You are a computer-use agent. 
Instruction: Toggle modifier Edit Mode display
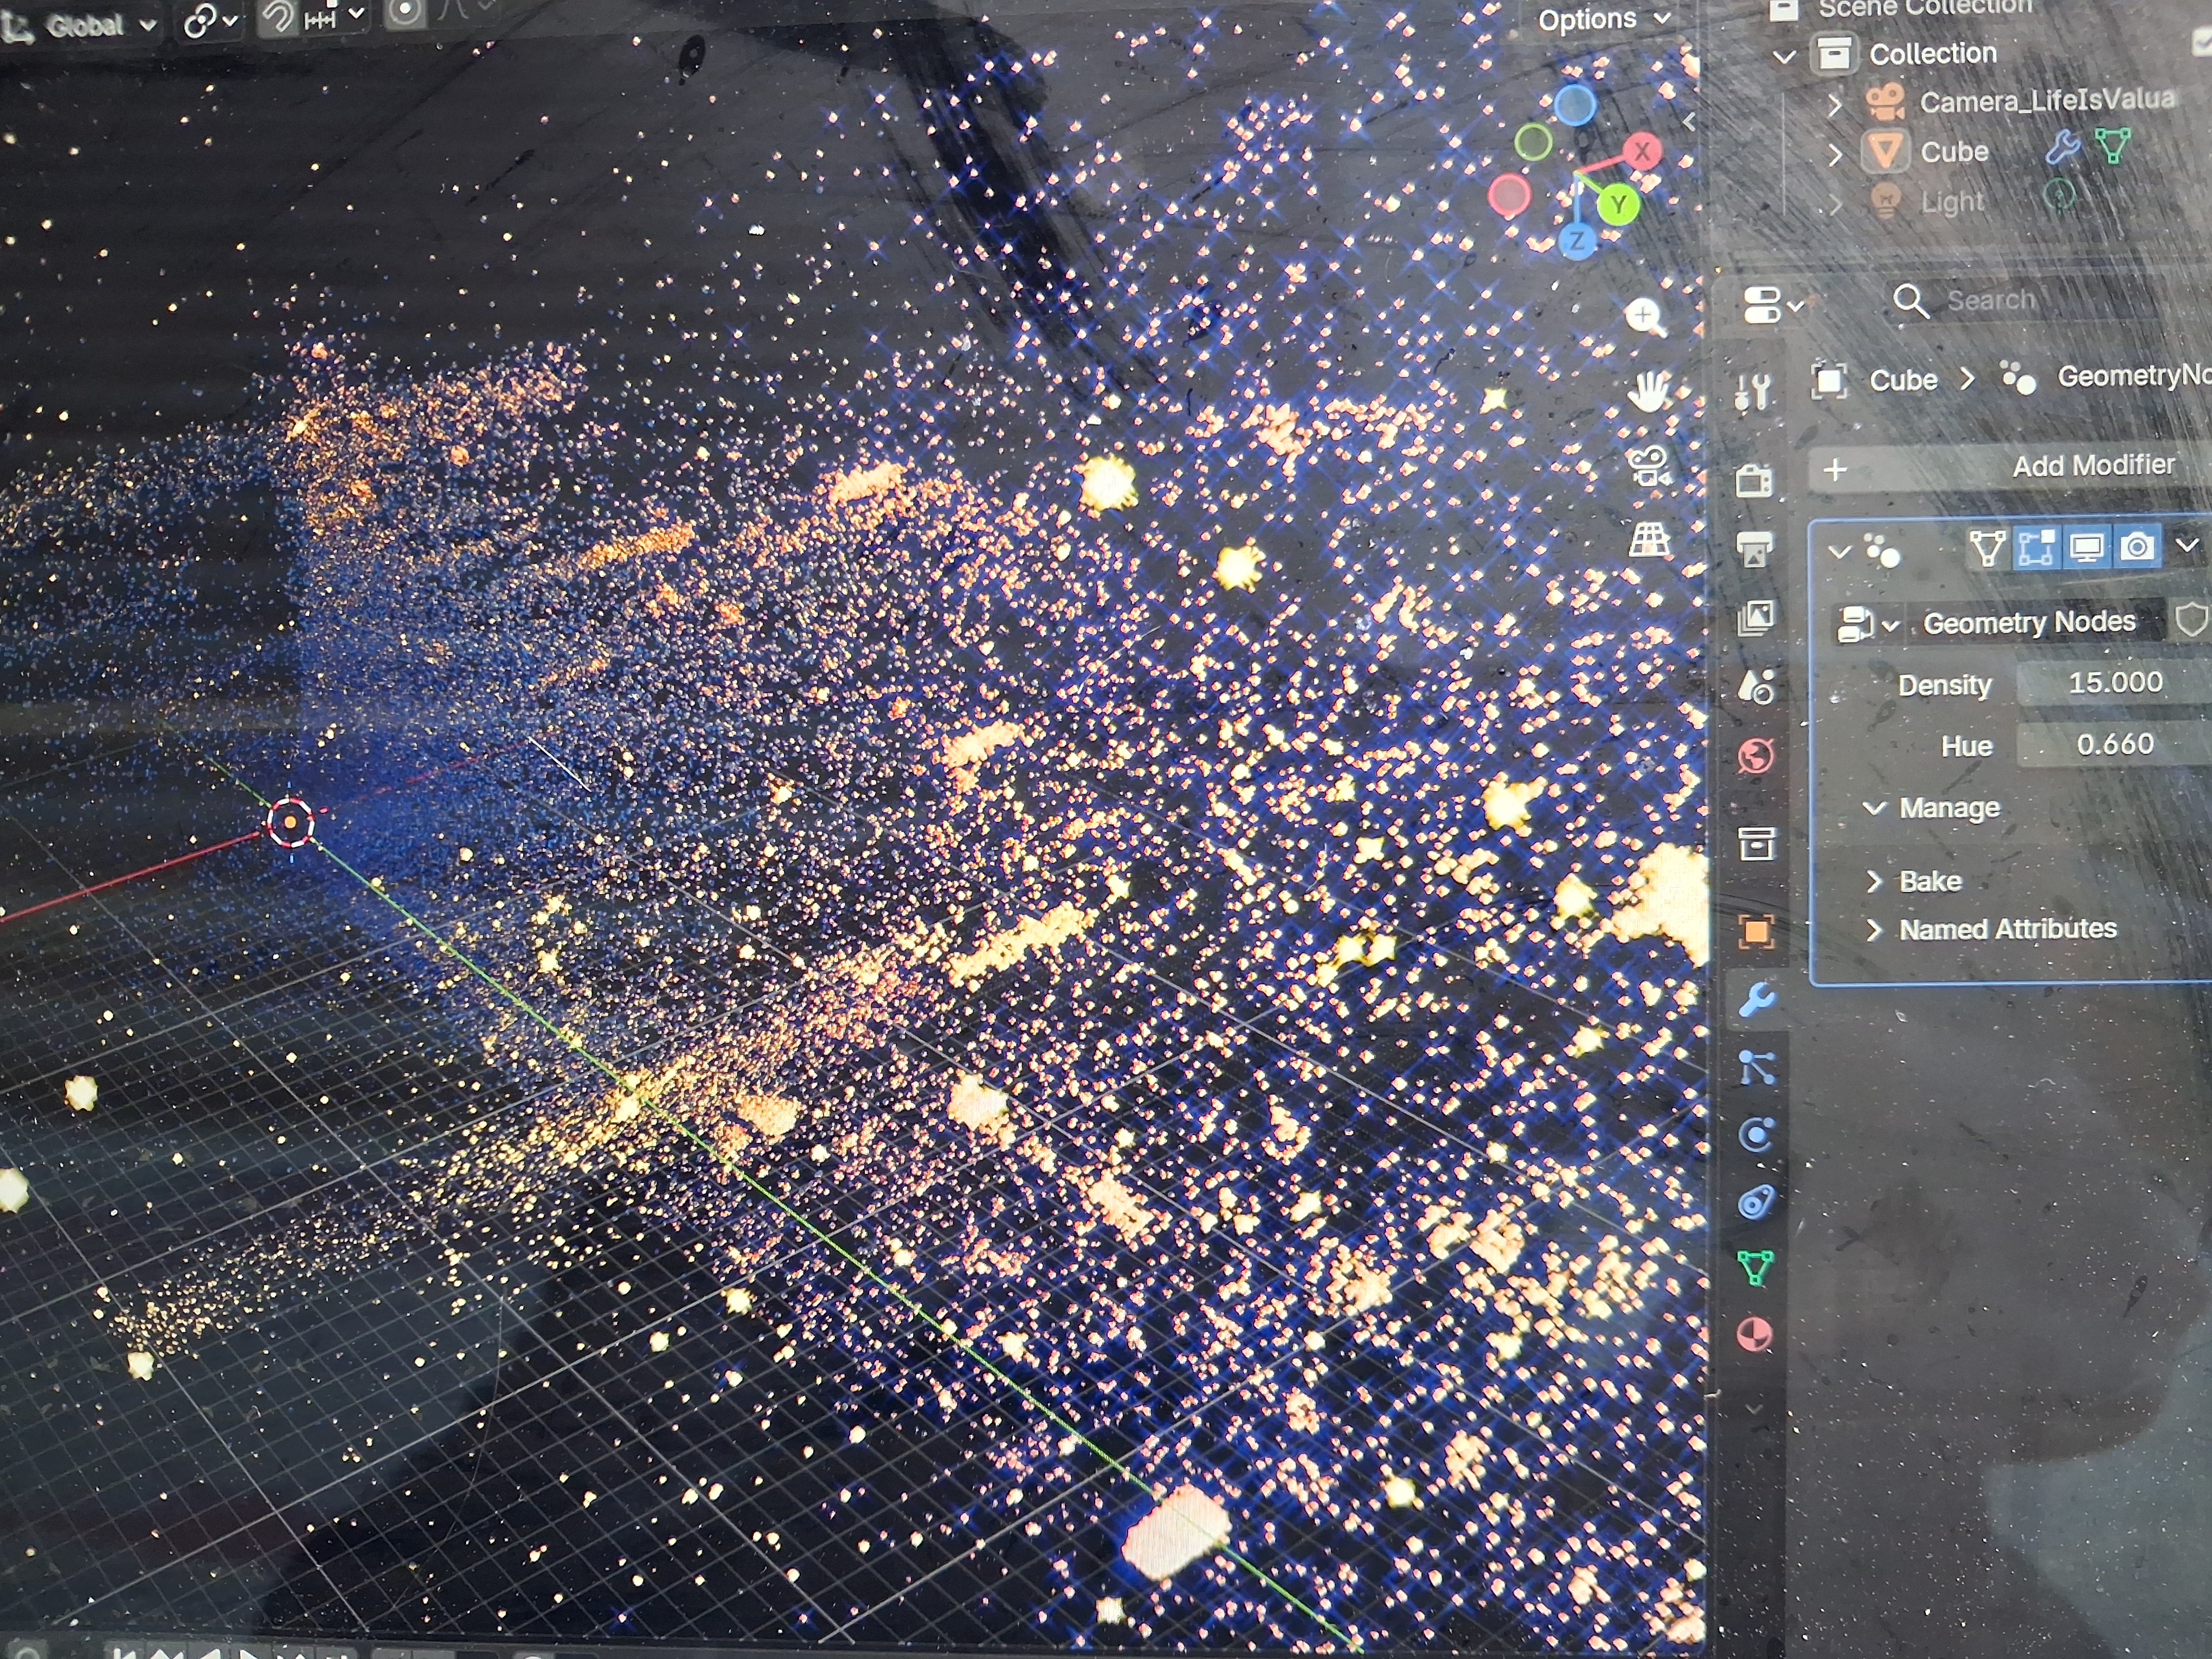2036,548
